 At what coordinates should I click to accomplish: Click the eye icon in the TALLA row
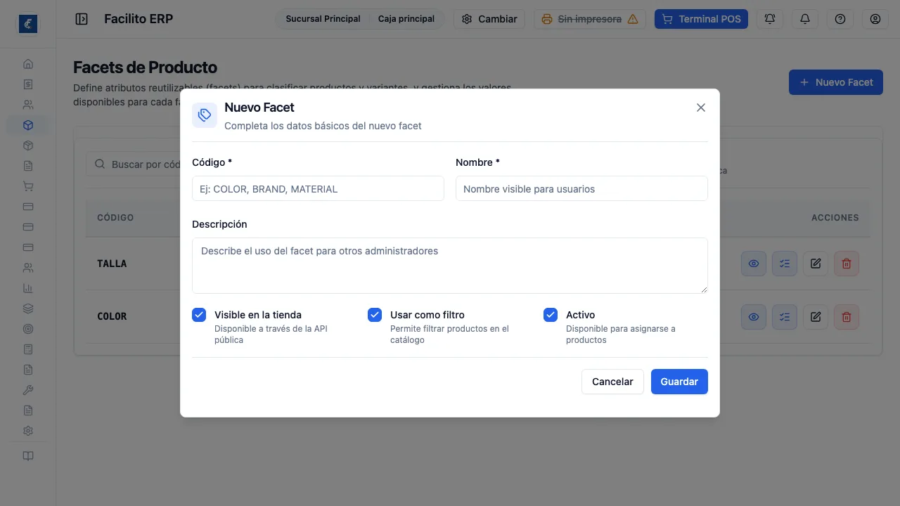pos(754,264)
